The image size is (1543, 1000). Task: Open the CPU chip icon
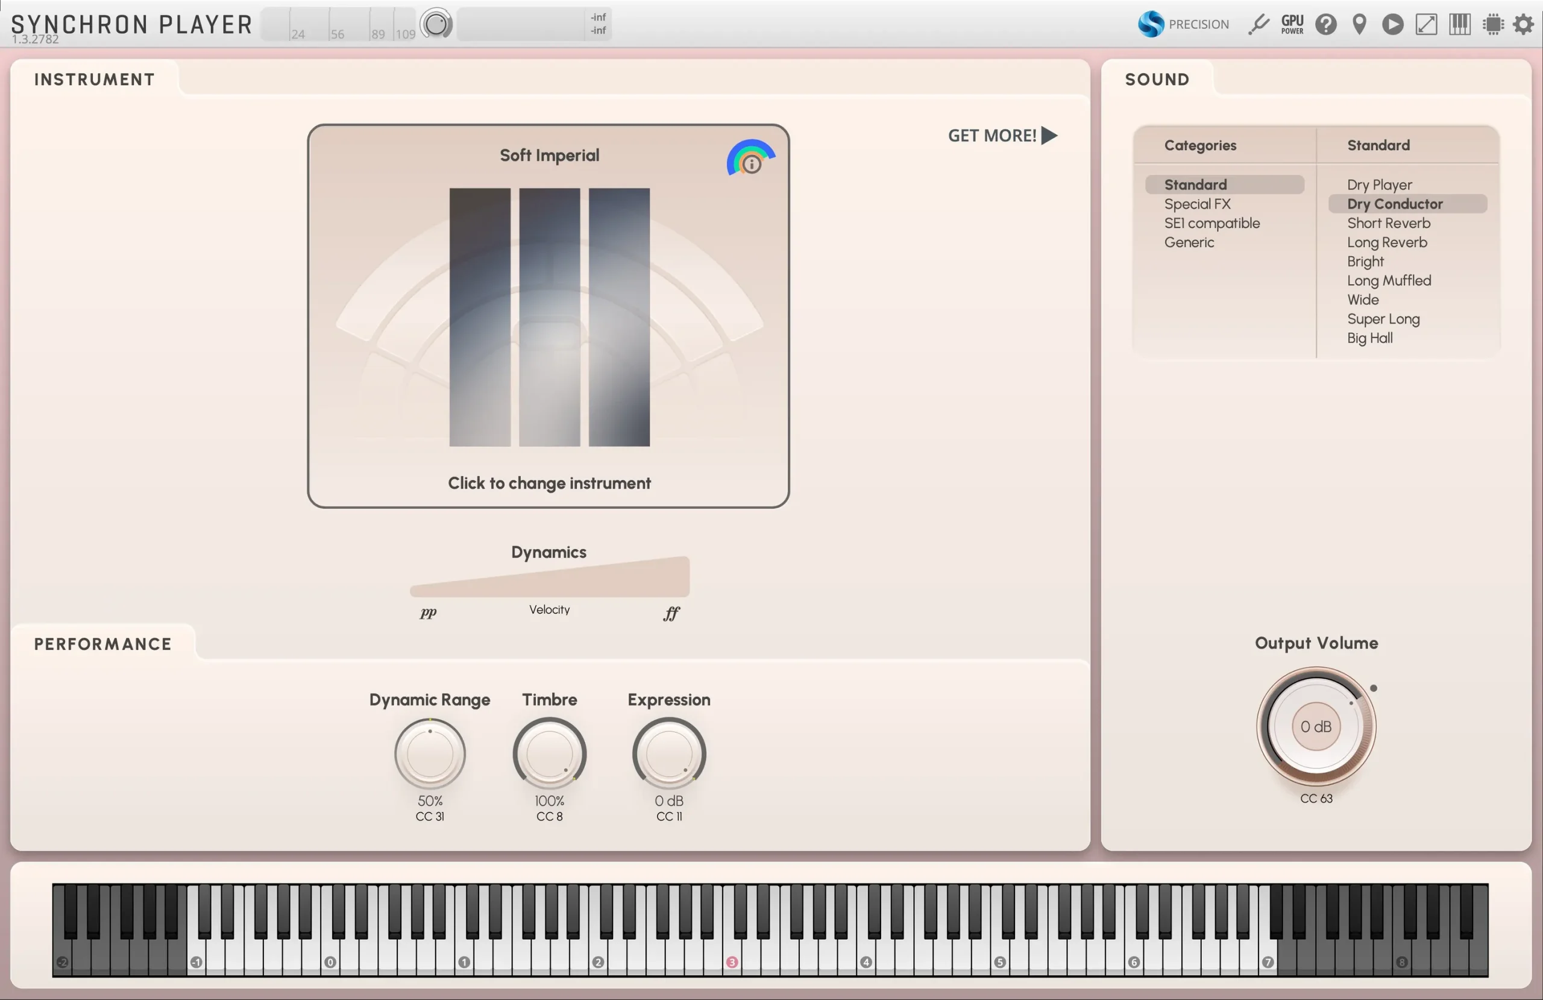1493,25
